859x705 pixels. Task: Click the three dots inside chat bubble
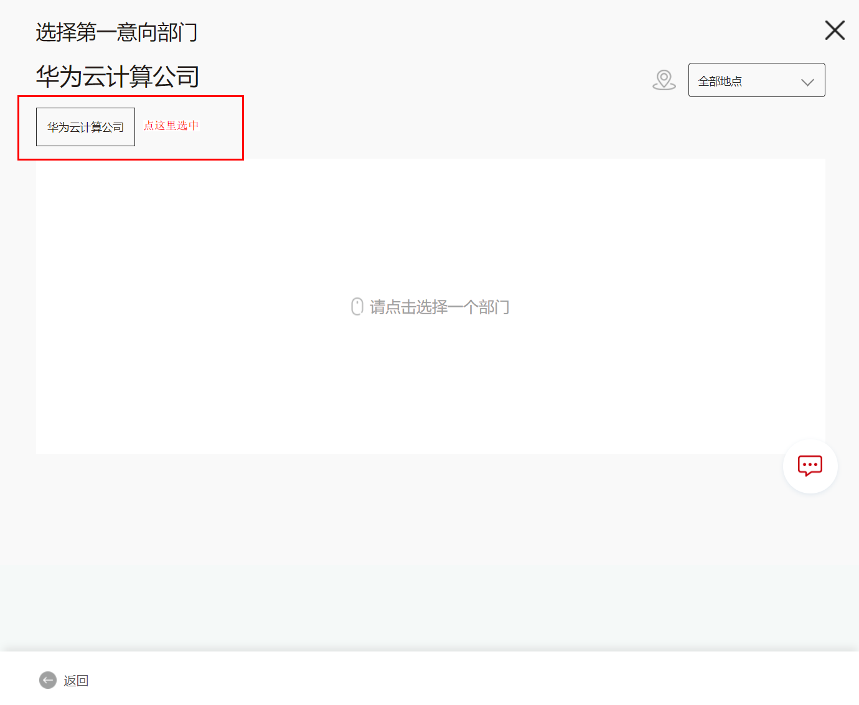click(810, 464)
